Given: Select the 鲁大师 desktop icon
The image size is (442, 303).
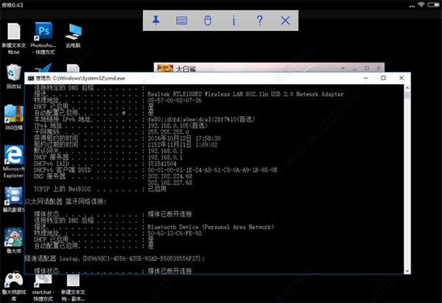Looking at the screenshot, I should (14, 240).
